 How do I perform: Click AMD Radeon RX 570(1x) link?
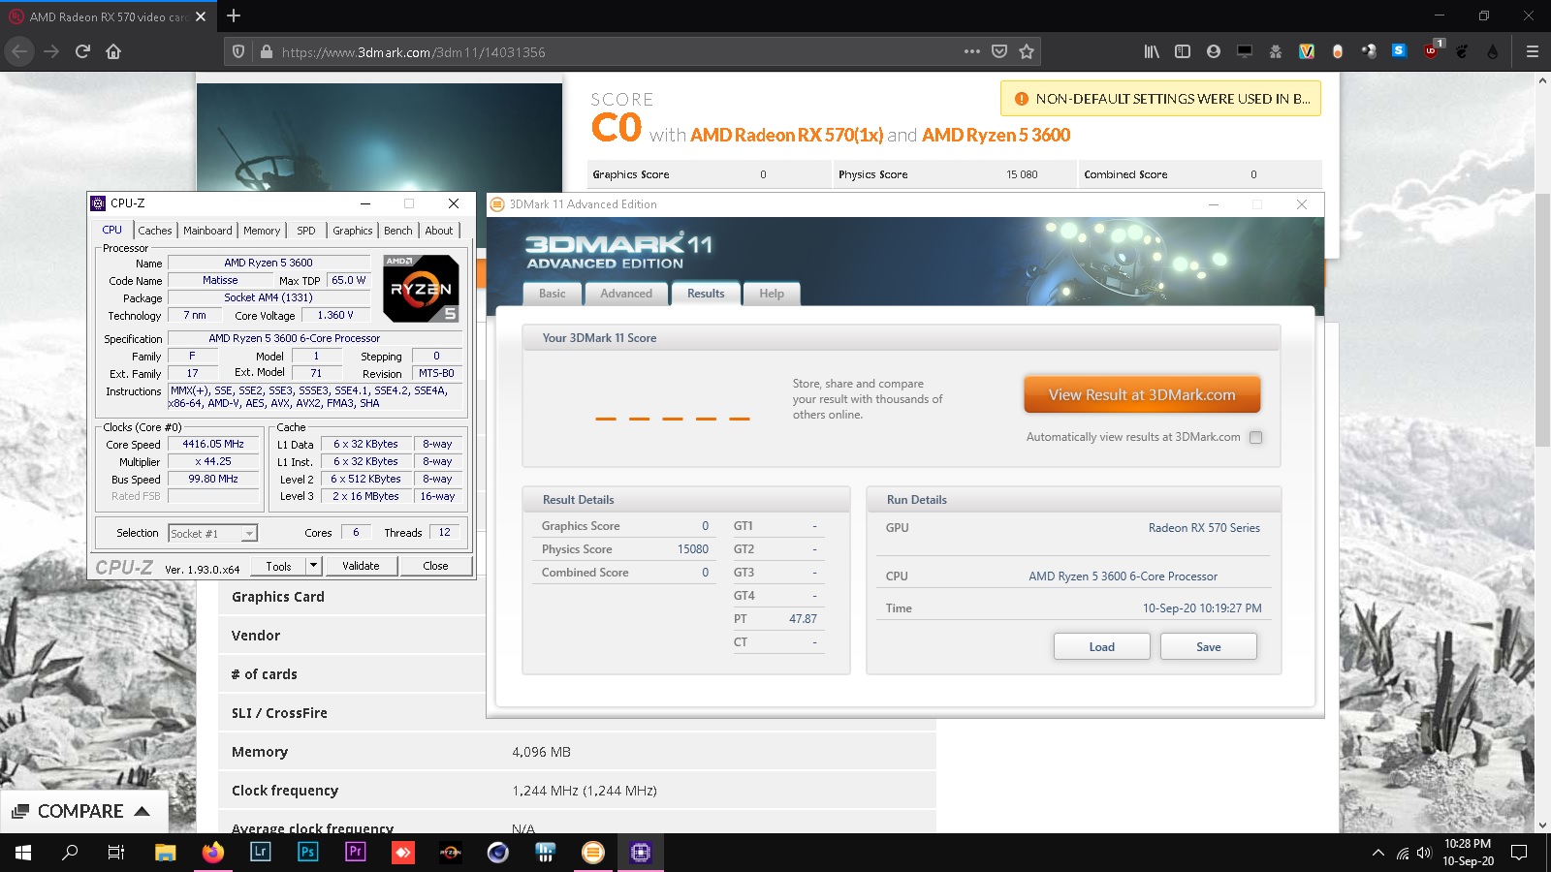tap(786, 135)
